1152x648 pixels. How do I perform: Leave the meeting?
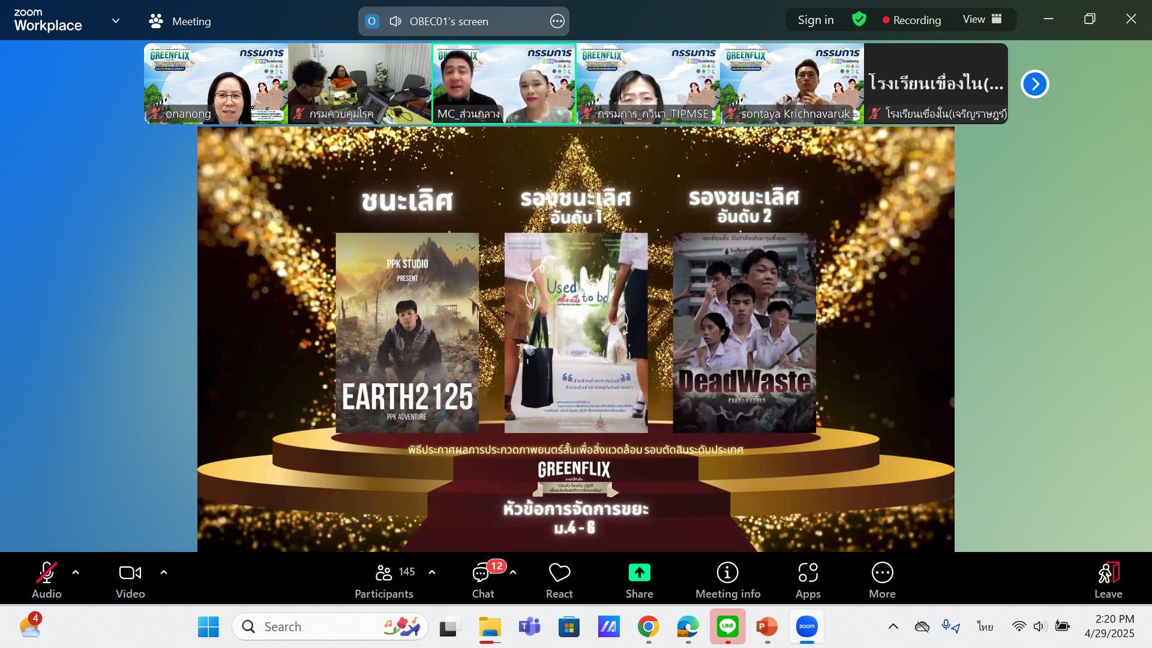(1108, 580)
